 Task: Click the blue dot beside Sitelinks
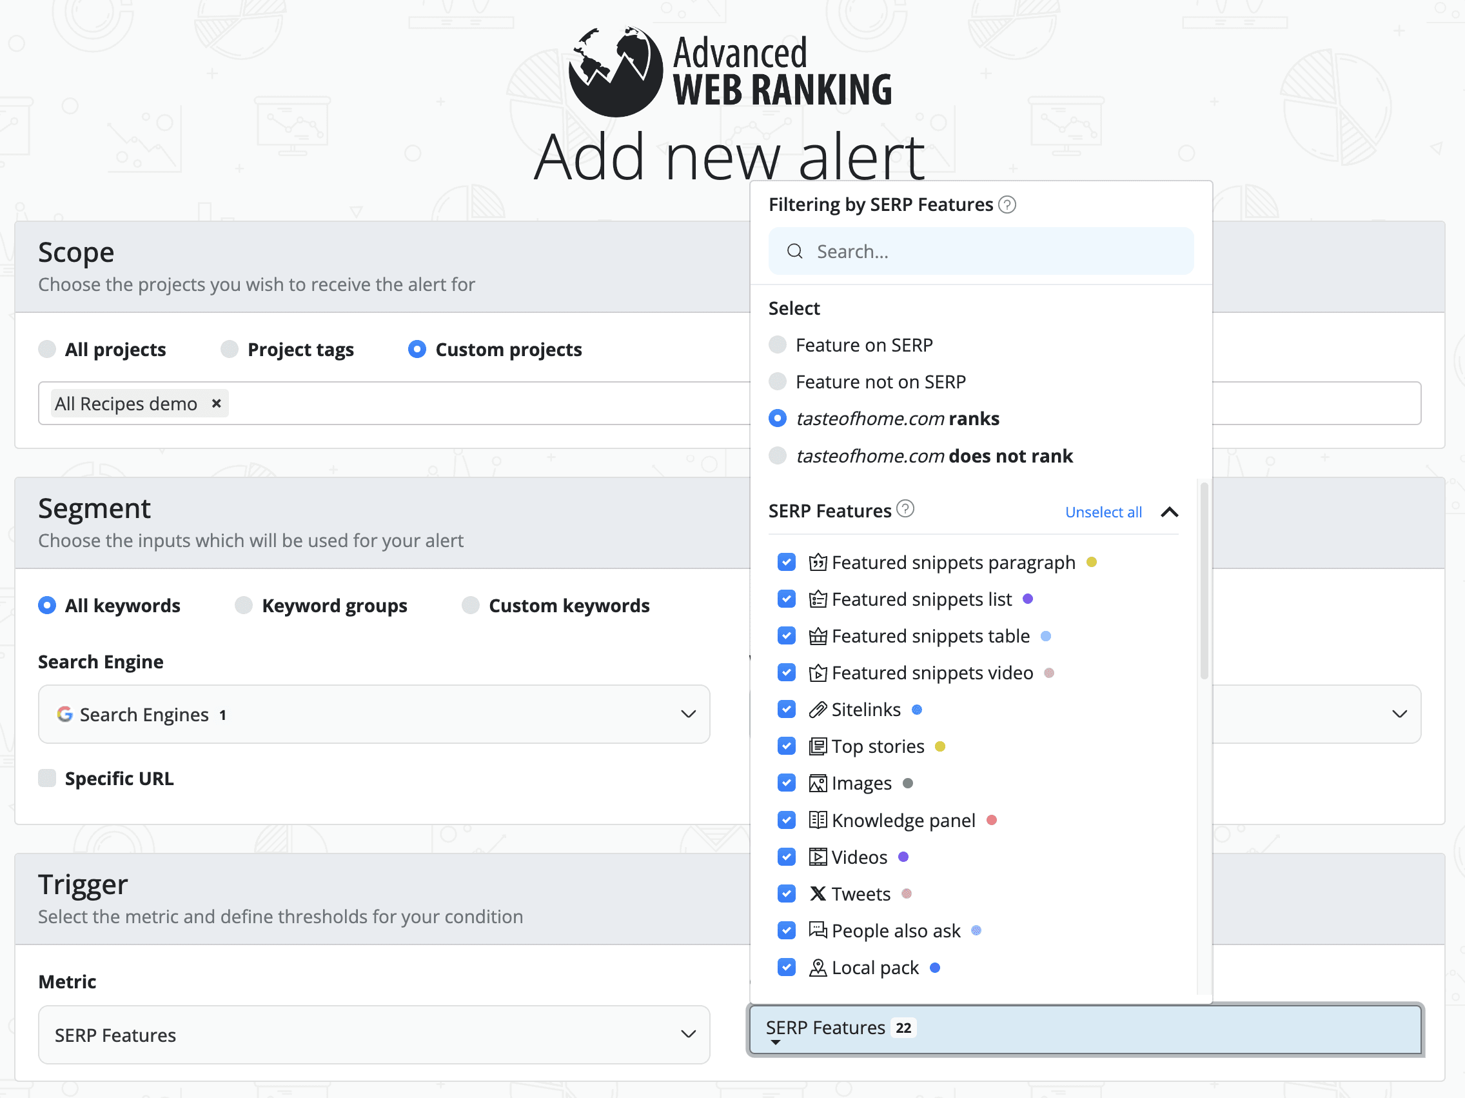click(x=917, y=710)
